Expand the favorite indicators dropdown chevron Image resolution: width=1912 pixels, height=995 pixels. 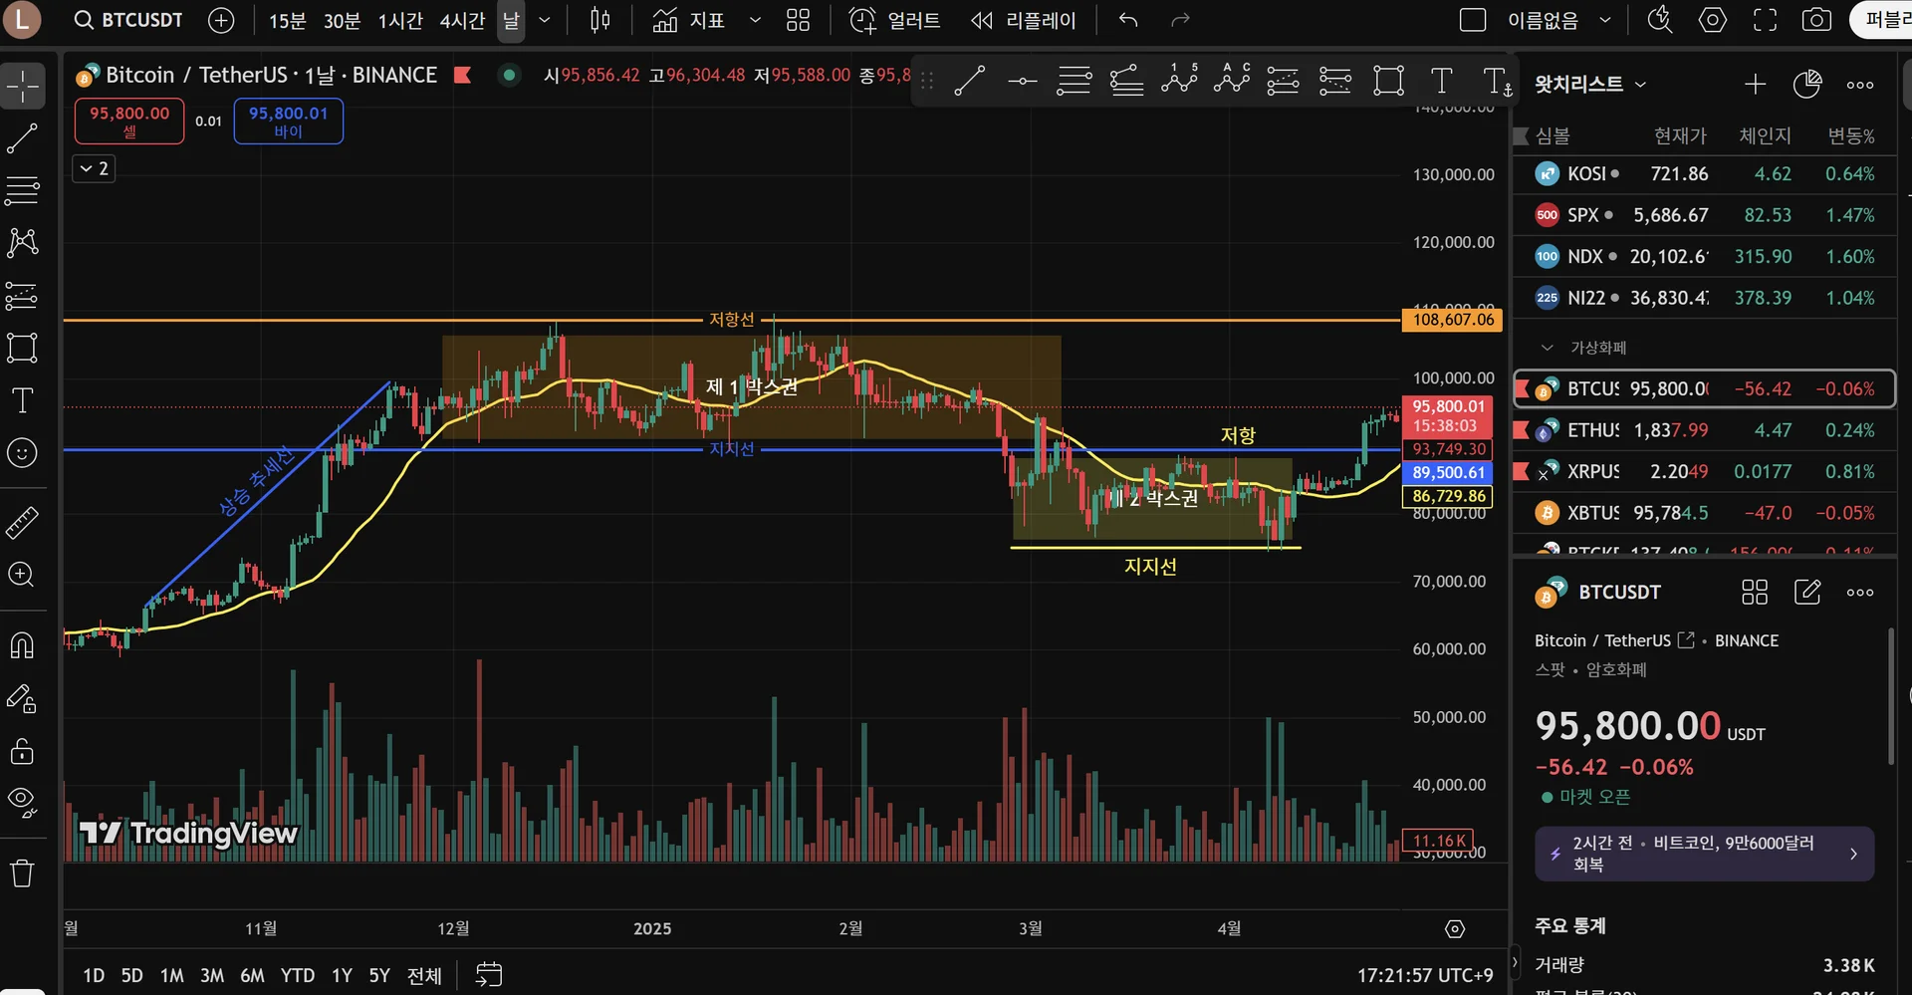click(755, 20)
